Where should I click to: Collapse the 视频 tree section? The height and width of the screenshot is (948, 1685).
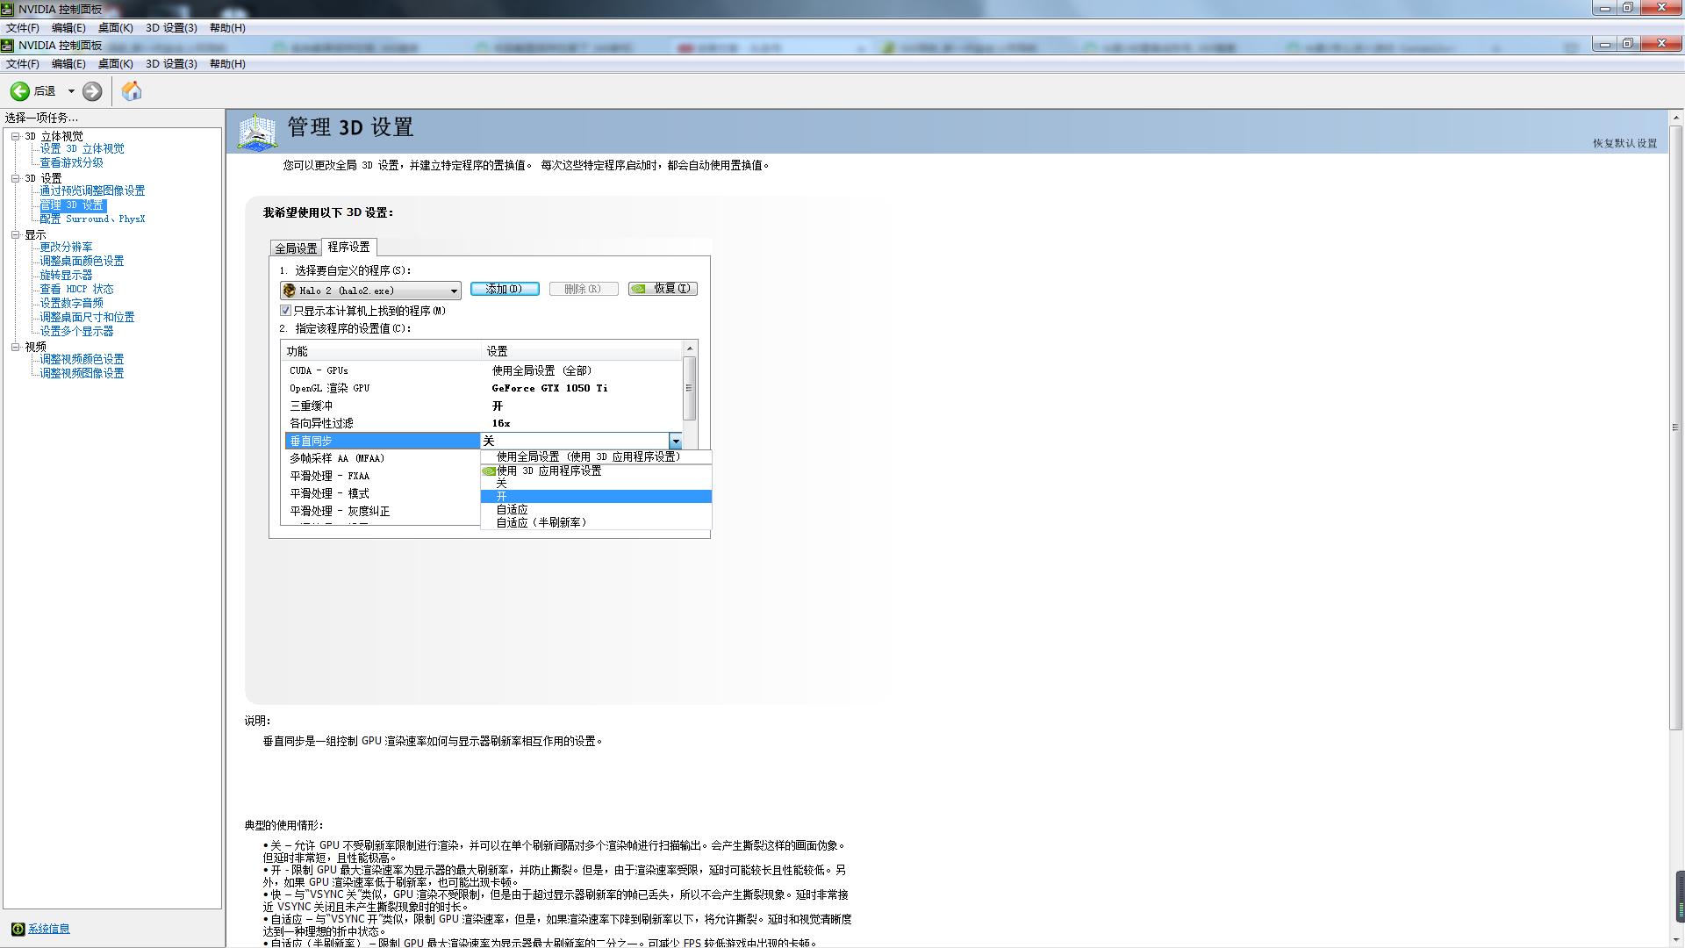(15, 345)
